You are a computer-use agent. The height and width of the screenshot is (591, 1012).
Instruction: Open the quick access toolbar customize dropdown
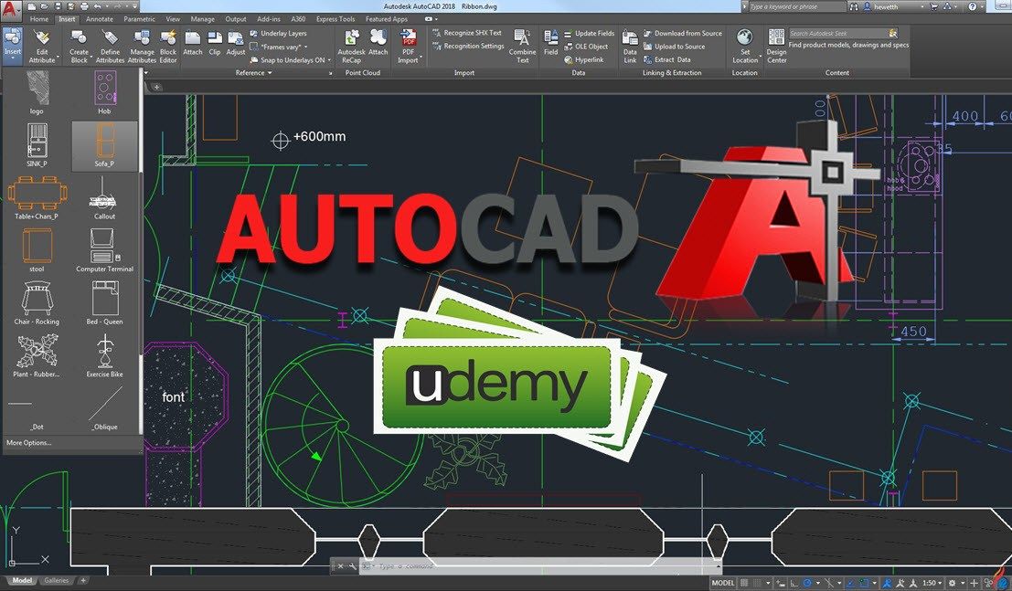tap(133, 6)
